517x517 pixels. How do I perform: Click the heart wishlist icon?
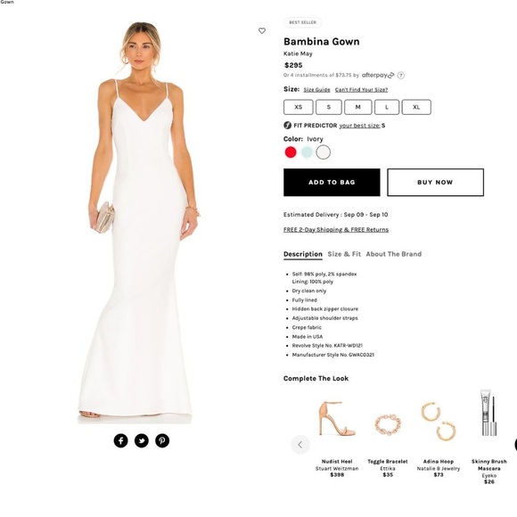coord(262,30)
